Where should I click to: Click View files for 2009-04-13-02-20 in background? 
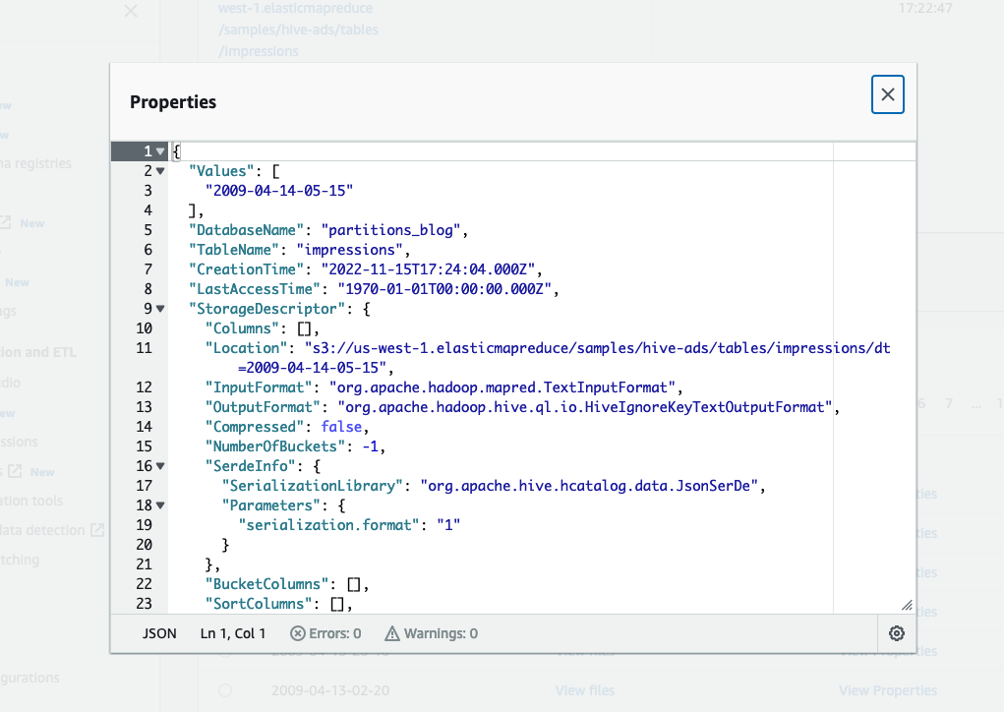(x=584, y=691)
